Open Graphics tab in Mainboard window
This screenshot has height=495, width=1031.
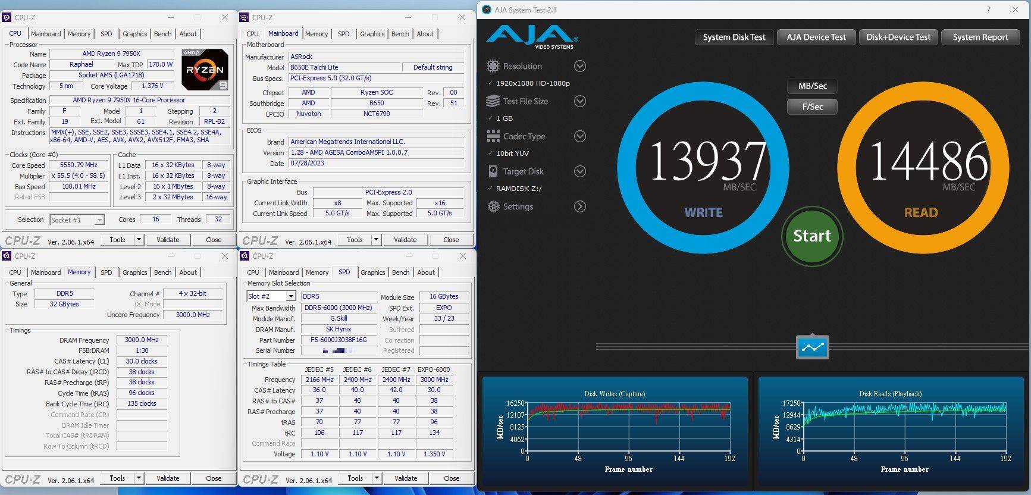372,34
